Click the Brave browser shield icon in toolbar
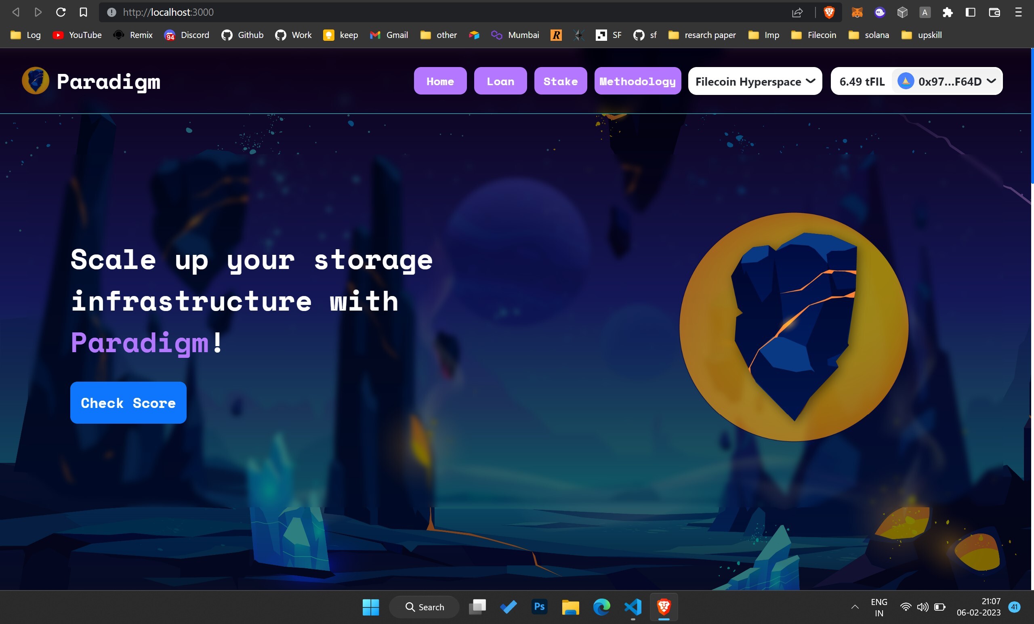 (x=829, y=12)
